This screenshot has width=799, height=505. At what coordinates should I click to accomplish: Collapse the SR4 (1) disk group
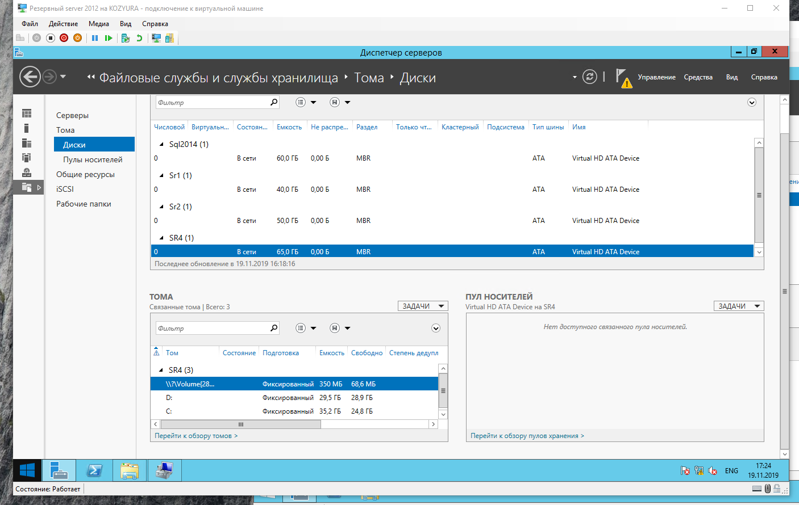161,238
